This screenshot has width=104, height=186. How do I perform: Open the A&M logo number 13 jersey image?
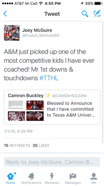pyautogui.click(x=16, y=116)
